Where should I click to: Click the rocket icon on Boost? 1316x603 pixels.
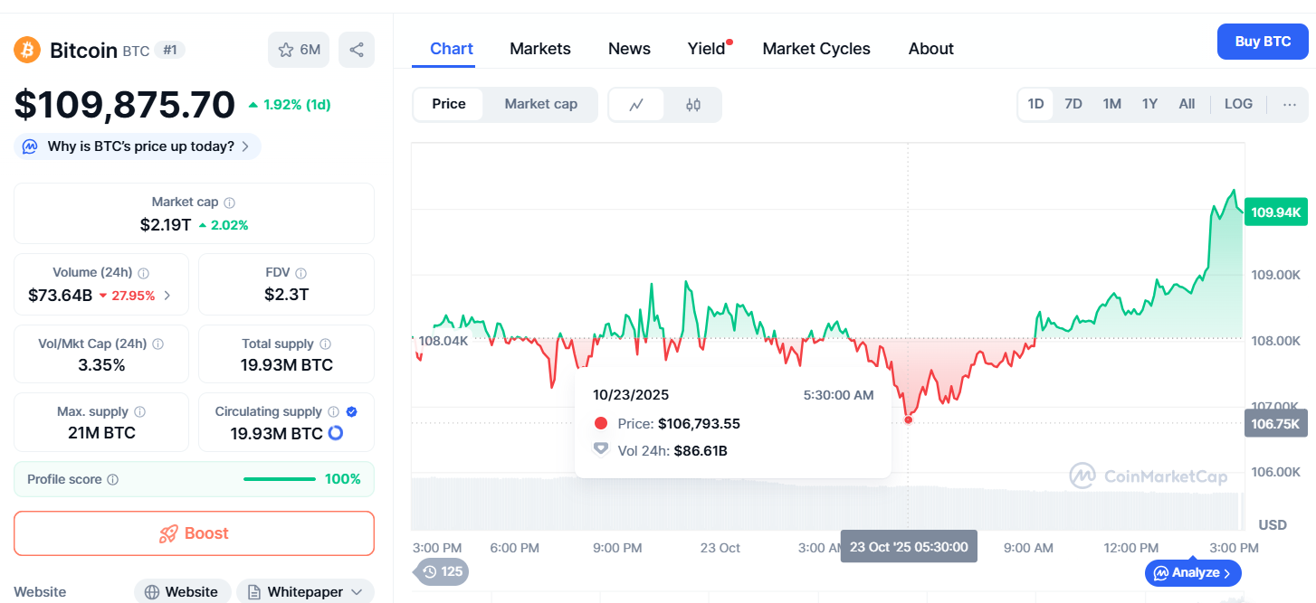coord(168,533)
